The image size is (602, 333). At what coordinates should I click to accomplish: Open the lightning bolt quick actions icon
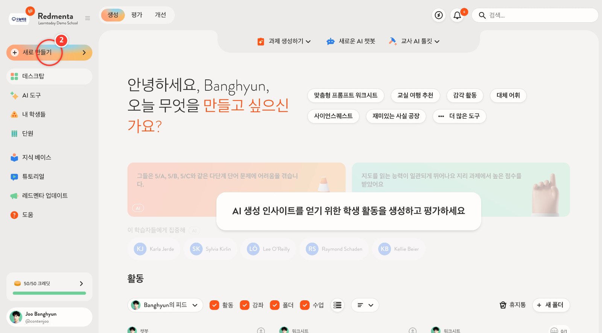click(x=439, y=15)
